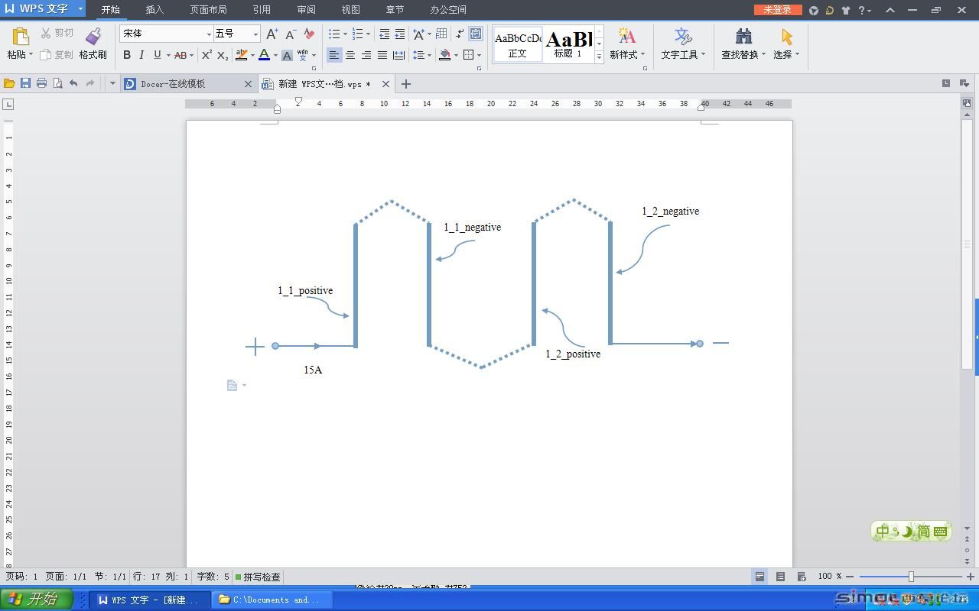The width and height of the screenshot is (979, 611).
Task: Justify the paragraph text
Action: pyautogui.click(x=382, y=55)
